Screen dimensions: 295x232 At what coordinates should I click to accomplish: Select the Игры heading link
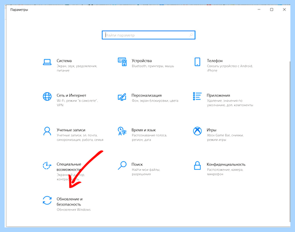tap(211, 129)
